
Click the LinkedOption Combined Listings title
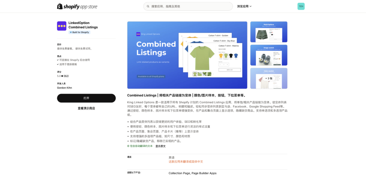point(83,25)
